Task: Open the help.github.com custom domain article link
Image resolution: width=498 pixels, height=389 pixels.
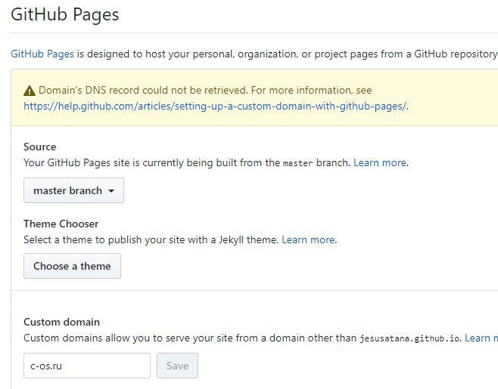Action: pos(216,106)
